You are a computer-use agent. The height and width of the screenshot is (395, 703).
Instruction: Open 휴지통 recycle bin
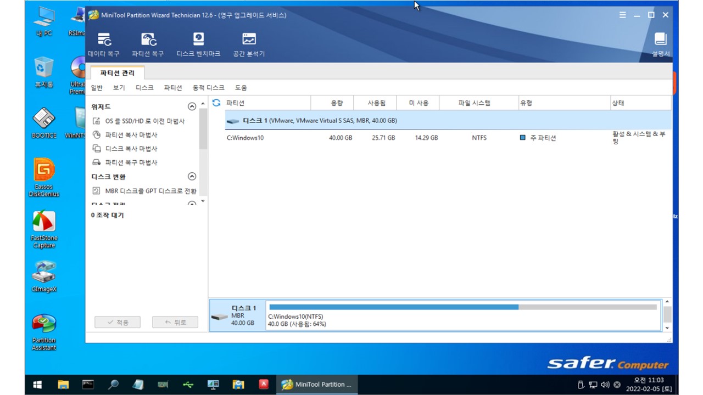44,73
